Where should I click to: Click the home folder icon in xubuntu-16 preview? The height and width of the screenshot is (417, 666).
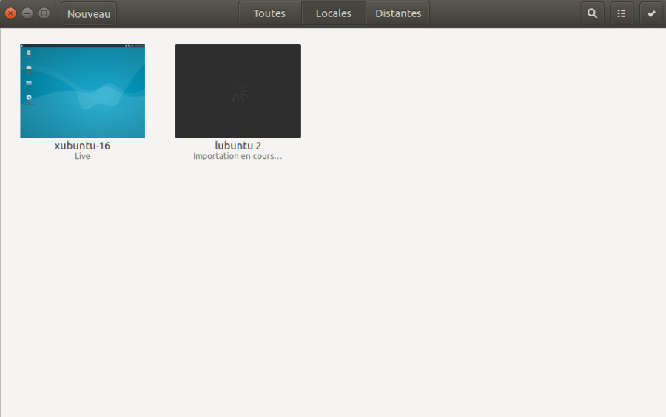click(29, 83)
